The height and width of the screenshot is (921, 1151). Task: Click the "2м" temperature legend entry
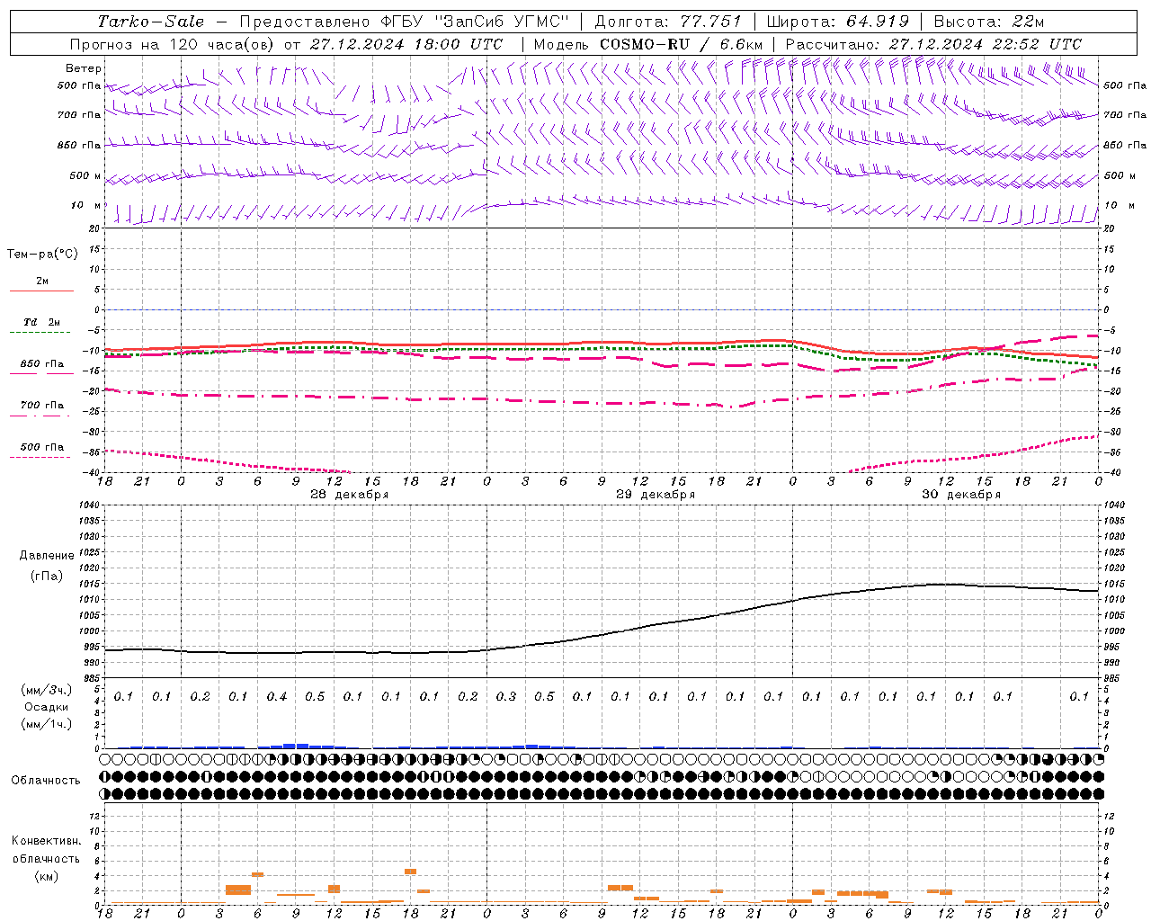pos(42,282)
